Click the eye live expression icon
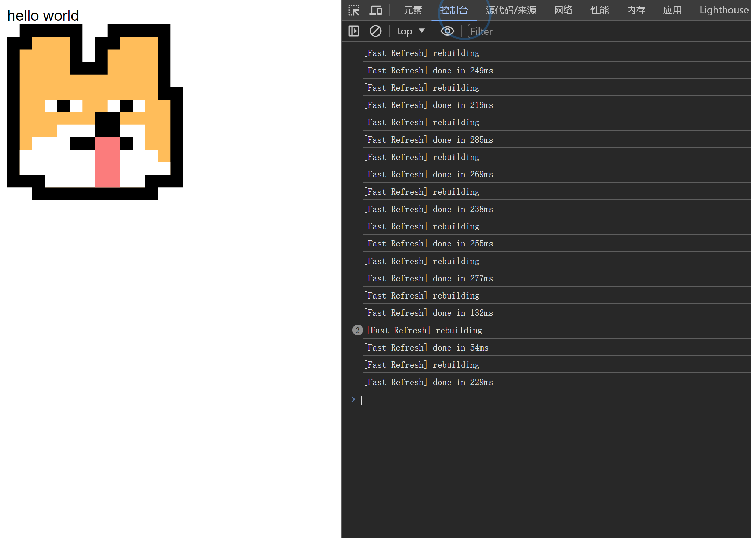Screen dimensions: 751x538 [447, 31]
